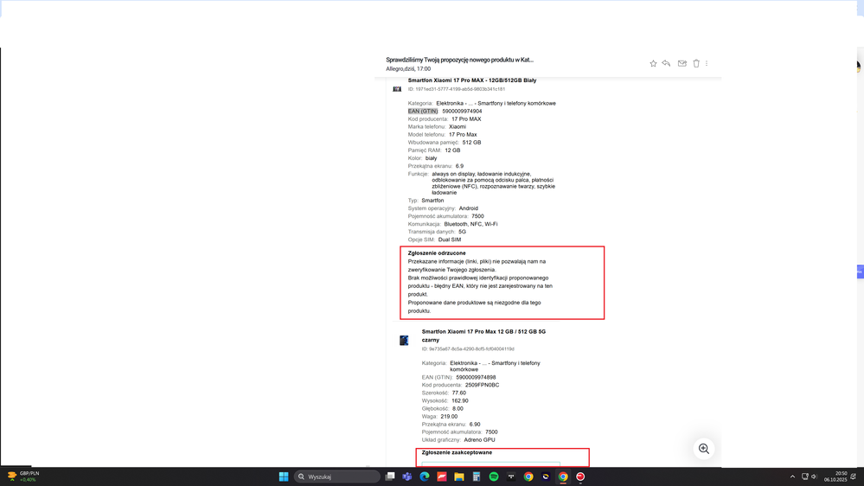The height and width of the screenshot is (486, 864).
Task: Click the reply arrow icon
Action: 666,63
